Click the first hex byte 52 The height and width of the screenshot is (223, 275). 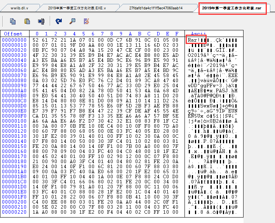tap(36, 40)
